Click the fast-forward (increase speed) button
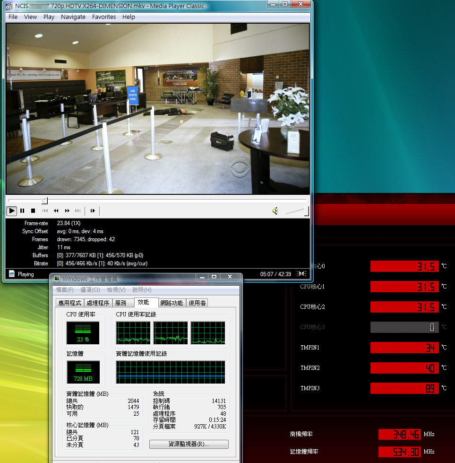455x463 pixels. (x=67, y=211)
